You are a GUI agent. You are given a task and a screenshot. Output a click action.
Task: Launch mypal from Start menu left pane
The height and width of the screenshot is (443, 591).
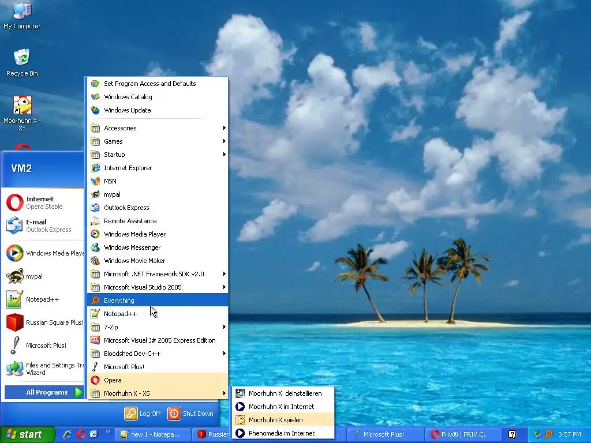click(x=44, y=276)
